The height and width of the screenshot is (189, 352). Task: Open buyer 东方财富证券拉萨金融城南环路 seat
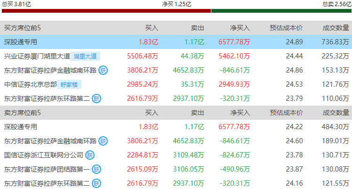point(50,70)
